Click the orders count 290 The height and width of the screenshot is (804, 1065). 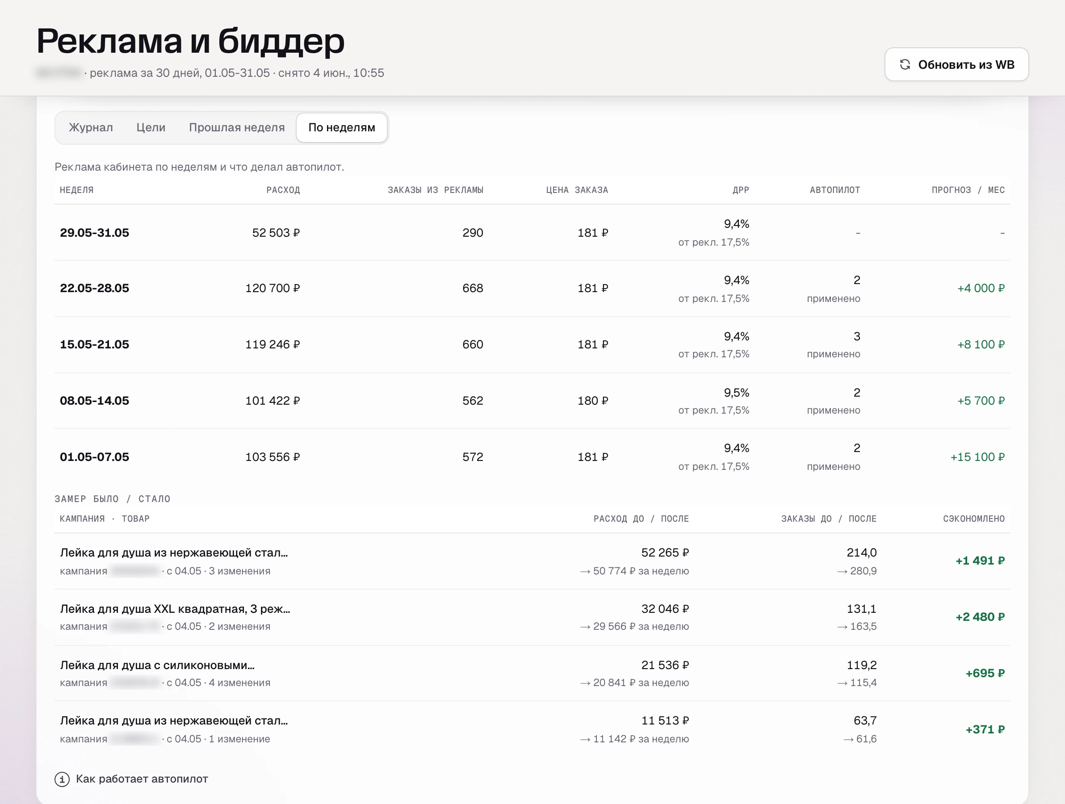coord(473,233)
